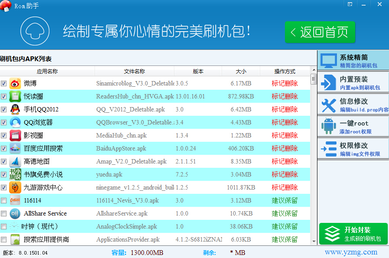Check the AllShare Service checkbox

(x=4, y=214)
